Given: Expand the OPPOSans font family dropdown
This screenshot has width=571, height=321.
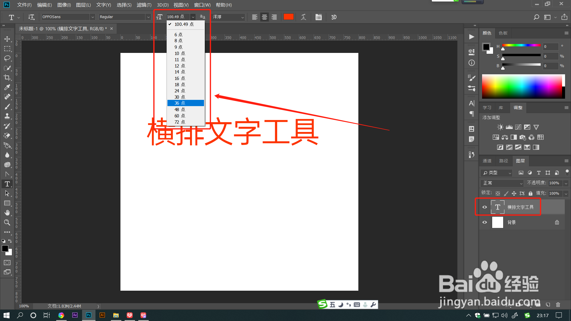Looking at the screenshot, I should point(92,17).
